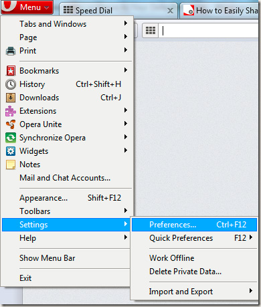Close the Speed Dial tab
The width and height of the screenshot is (261, 307).
click(x=170, y=11)
